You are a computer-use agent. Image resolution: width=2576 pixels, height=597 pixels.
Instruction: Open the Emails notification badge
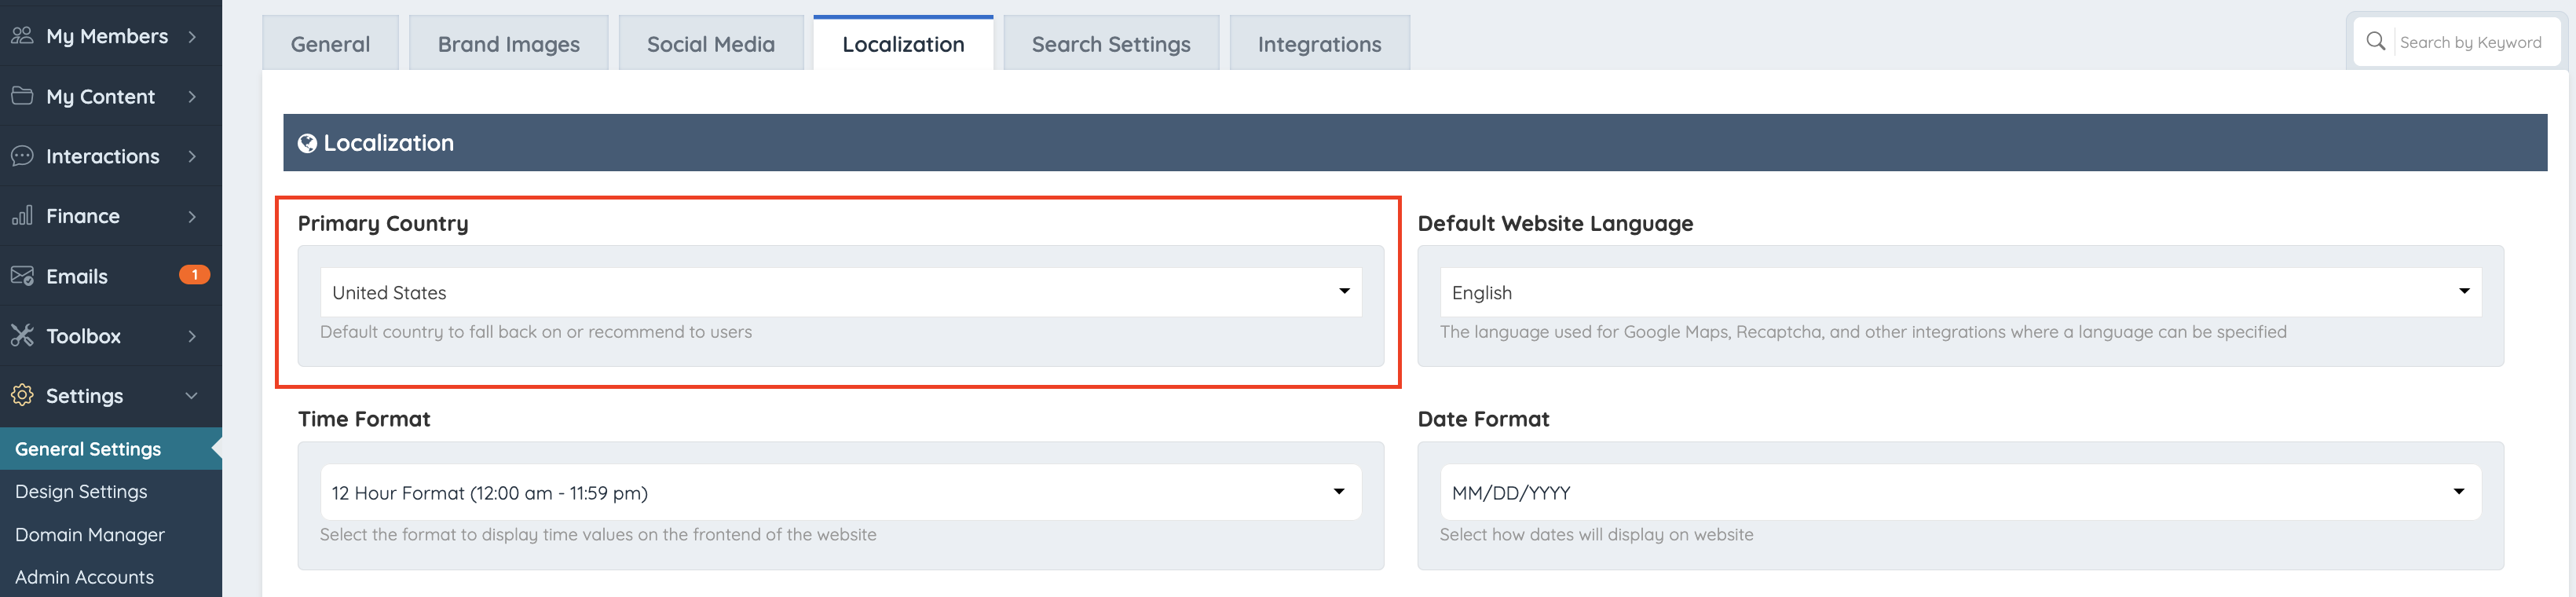coord(194,274)
